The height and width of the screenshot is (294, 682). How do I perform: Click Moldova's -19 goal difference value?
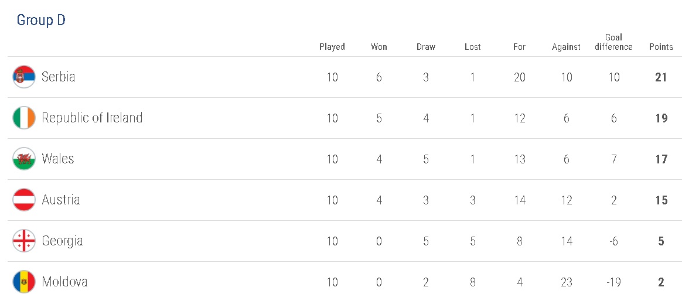point(613,282)
